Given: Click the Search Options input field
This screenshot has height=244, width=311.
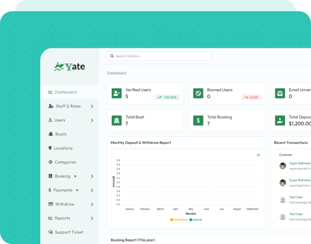Looking at the screenshot, I should point(159,56).
